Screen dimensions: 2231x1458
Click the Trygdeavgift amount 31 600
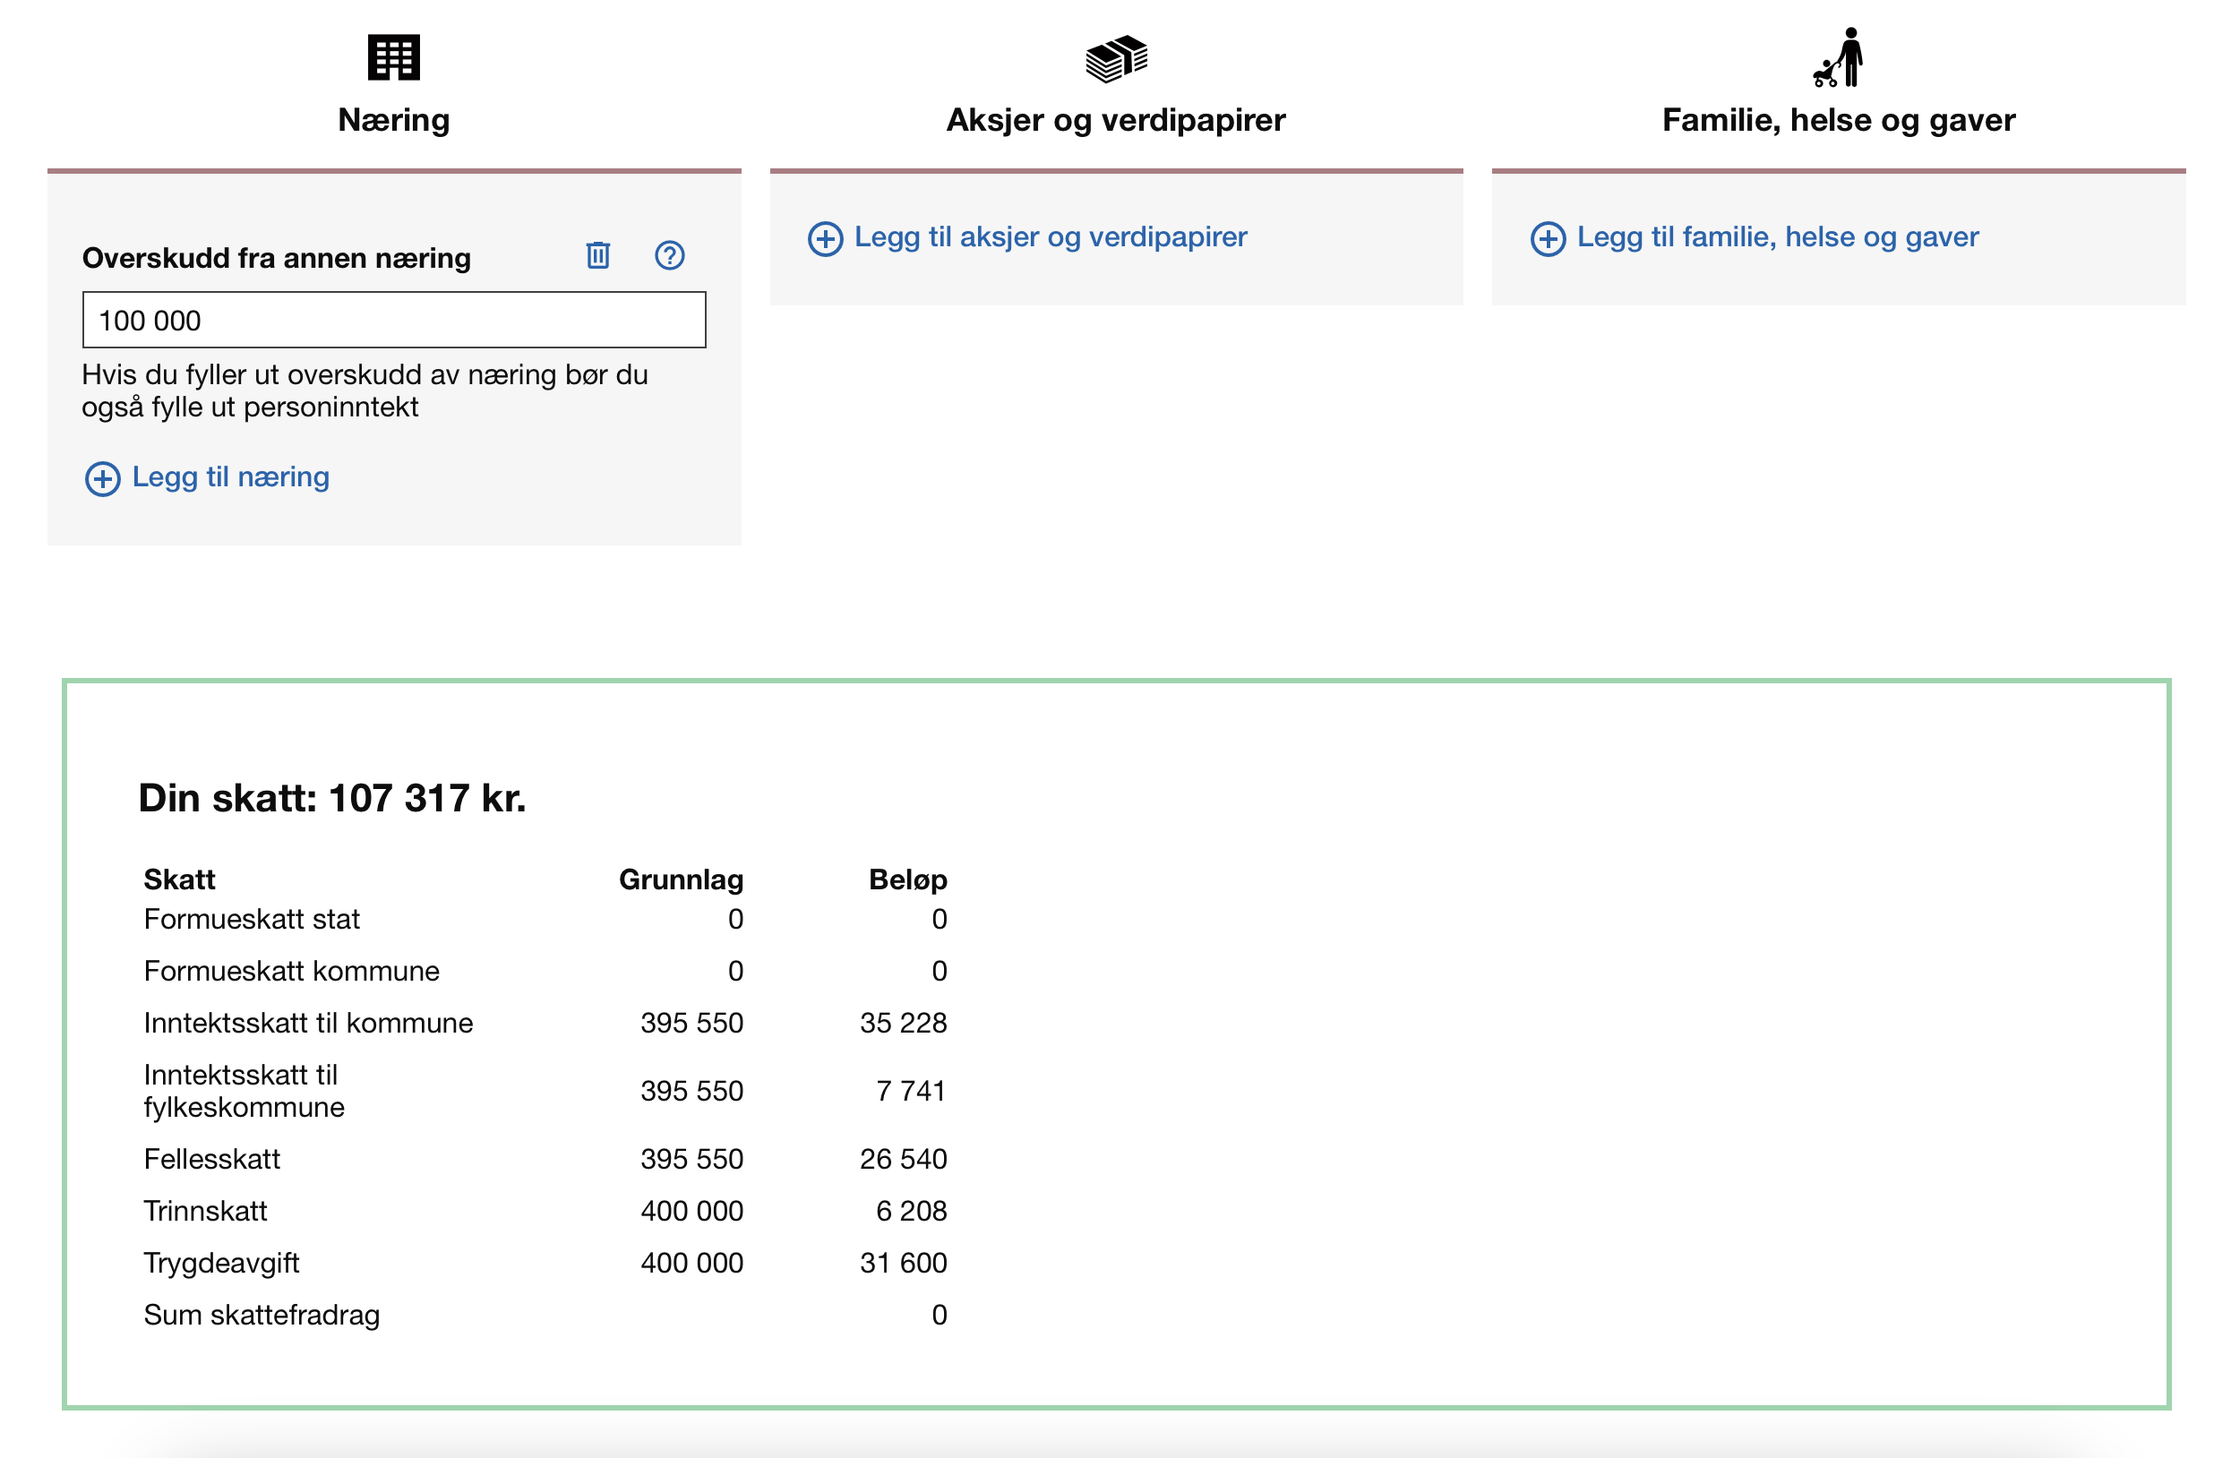[903, 1263]
